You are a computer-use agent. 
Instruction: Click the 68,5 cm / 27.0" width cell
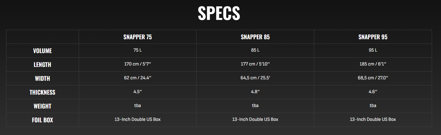pyautogui.click(x=373, y=78)
